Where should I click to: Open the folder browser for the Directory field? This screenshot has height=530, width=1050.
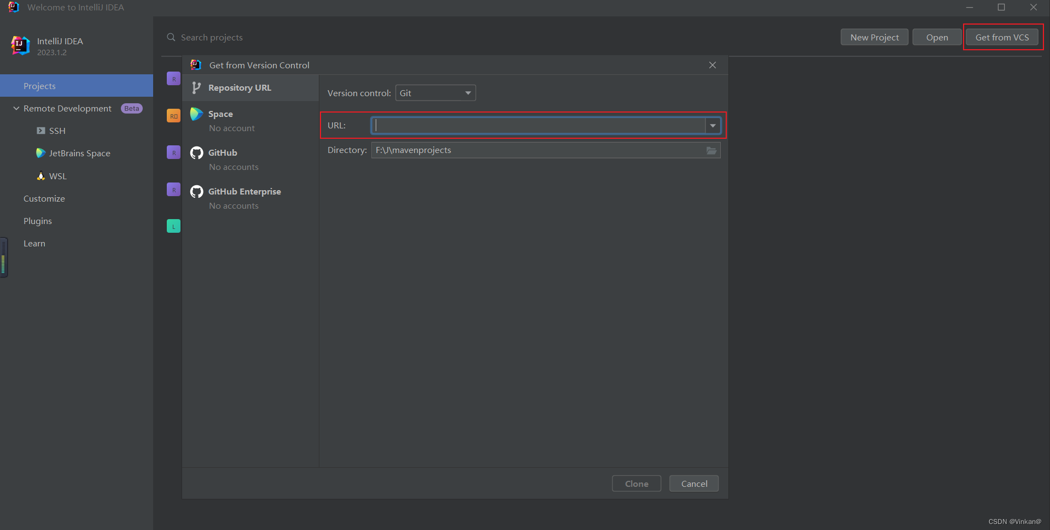(x=711, y=150)
